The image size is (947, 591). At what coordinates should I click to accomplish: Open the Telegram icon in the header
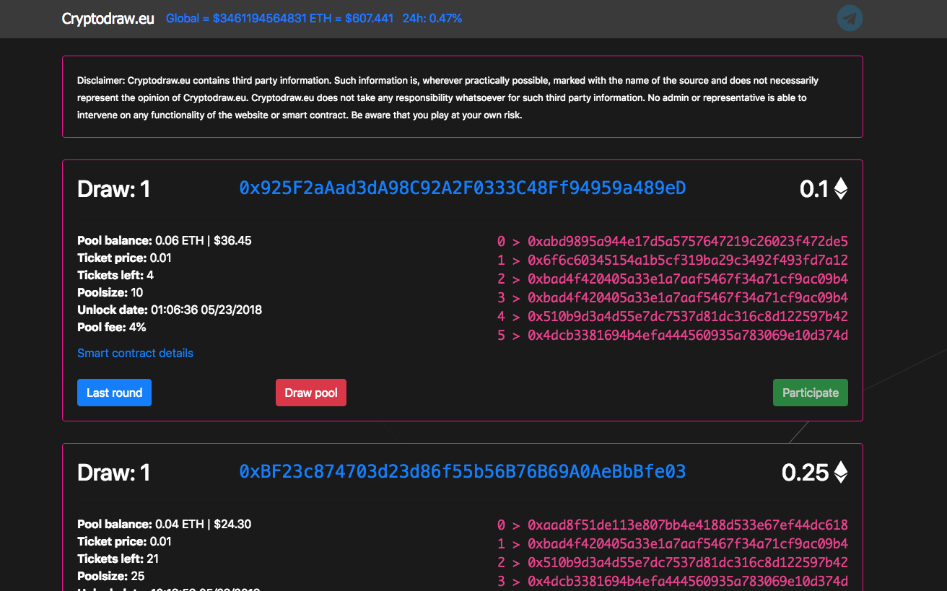(x=850, y=19)
